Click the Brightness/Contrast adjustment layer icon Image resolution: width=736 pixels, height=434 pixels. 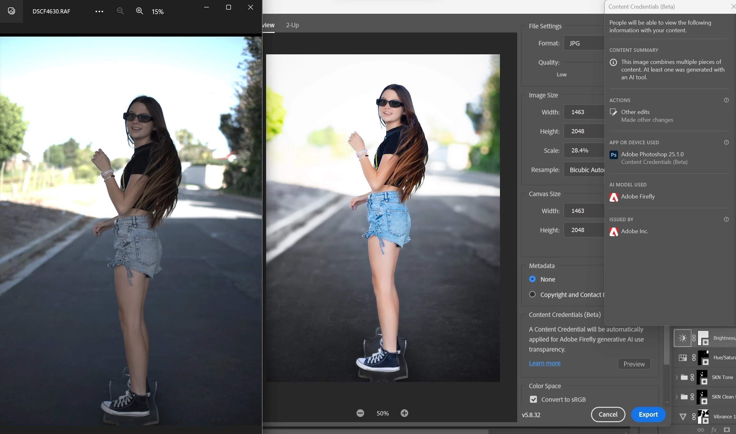pyautogui.click(x=683, y=338)
